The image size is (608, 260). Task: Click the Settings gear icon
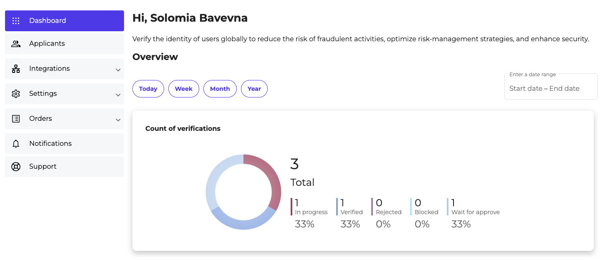[x=16, y=94]
